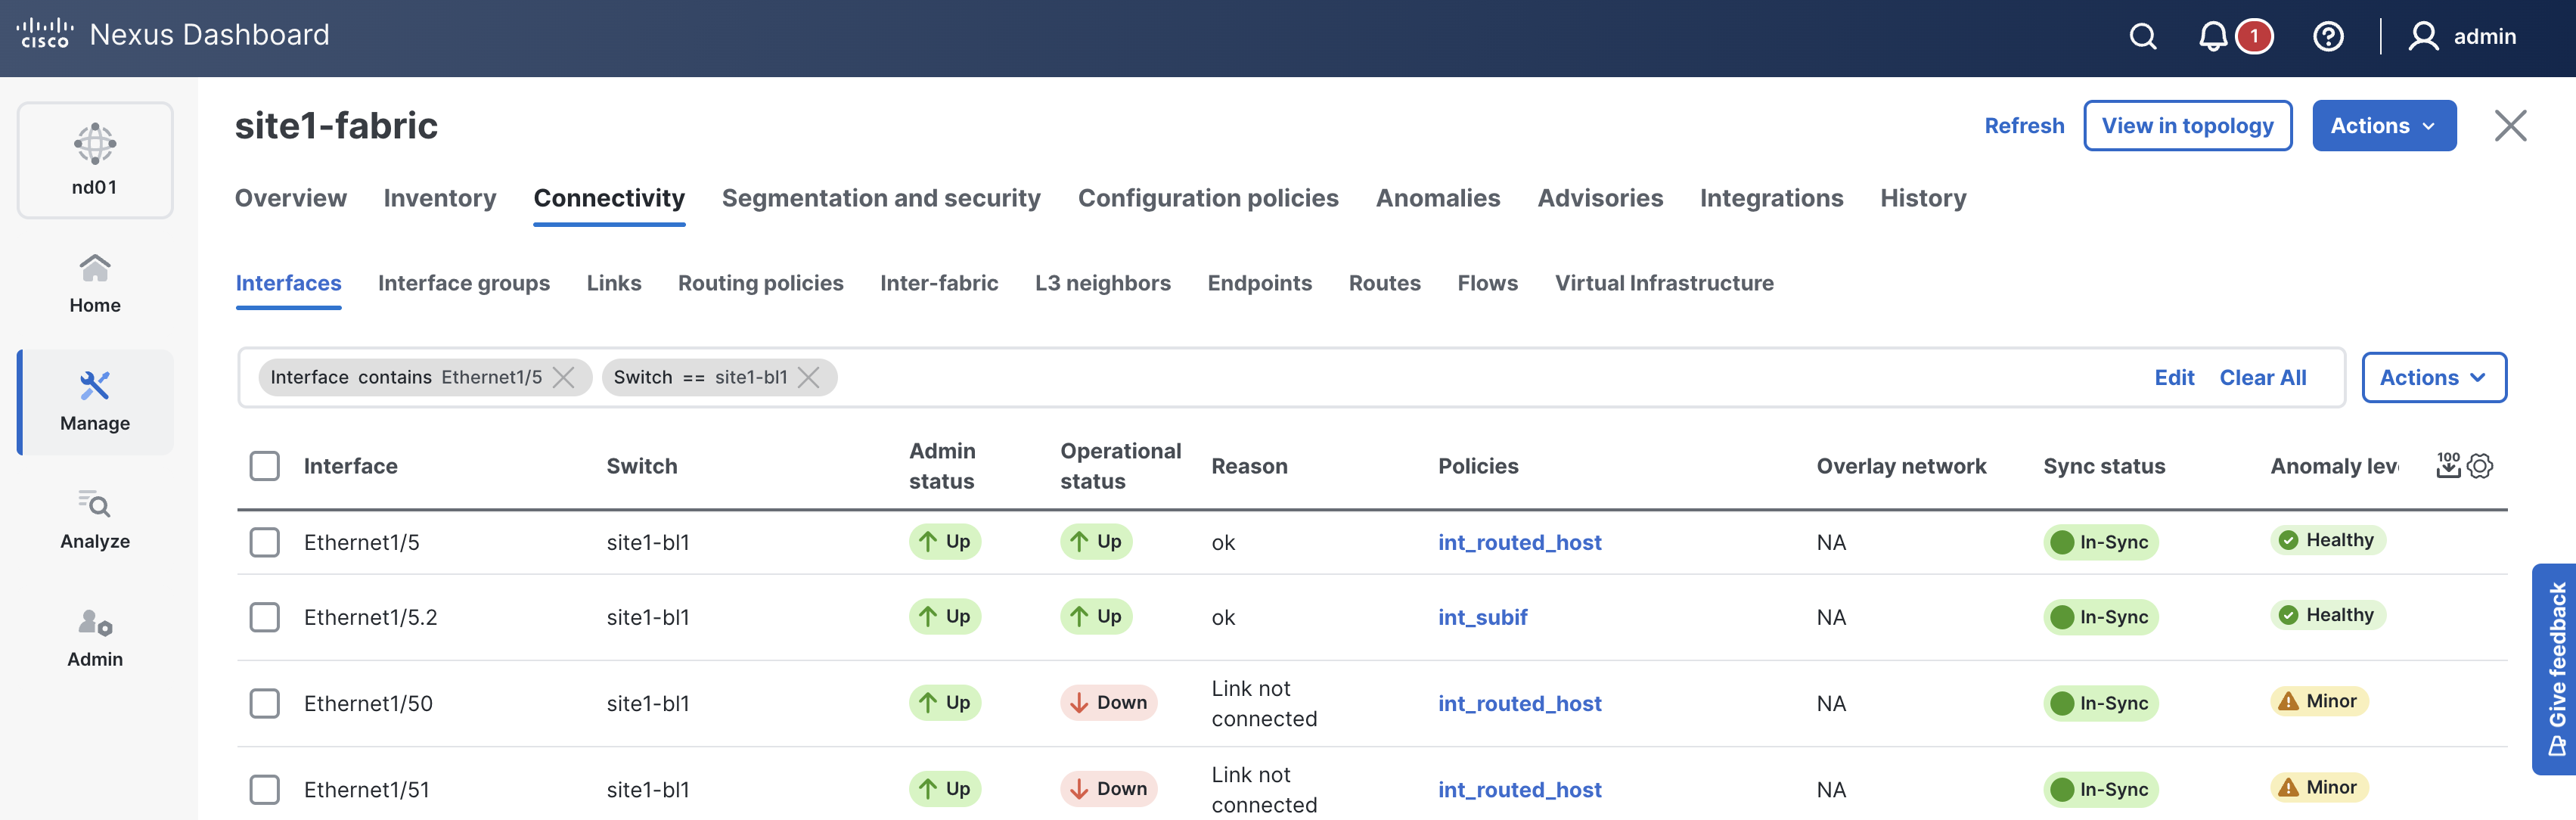
Task: Toggle the select-all header checkbox
Action: tap(264, 466)
